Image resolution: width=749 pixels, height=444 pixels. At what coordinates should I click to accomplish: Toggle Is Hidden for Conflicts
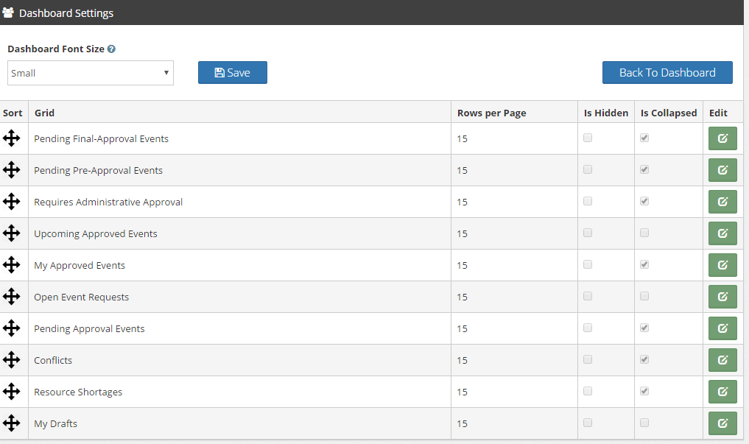[588, 359]
